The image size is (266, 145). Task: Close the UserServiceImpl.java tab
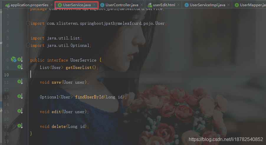(x=229, y=5)
